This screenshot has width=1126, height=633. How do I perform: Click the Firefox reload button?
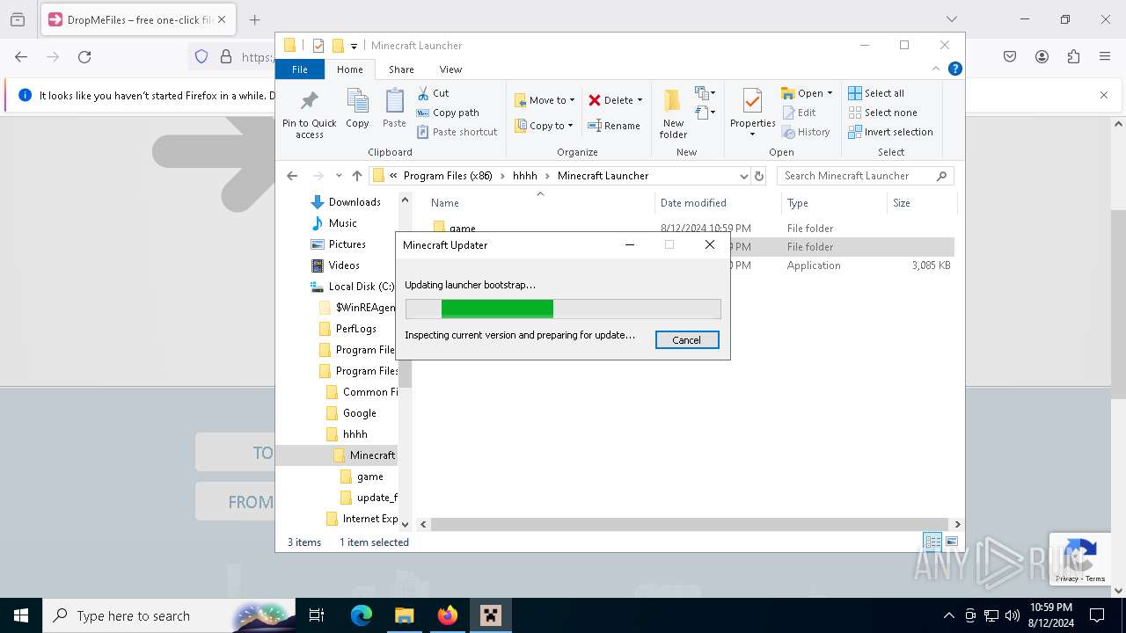point(84,56)
